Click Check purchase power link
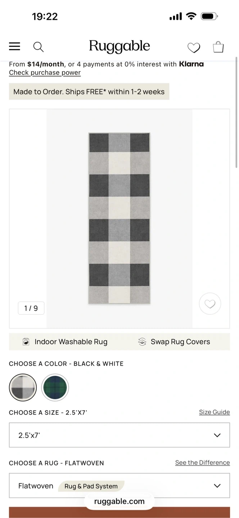Image resolution: width=239 pixels, height=518 pixels. pos(45,73)
